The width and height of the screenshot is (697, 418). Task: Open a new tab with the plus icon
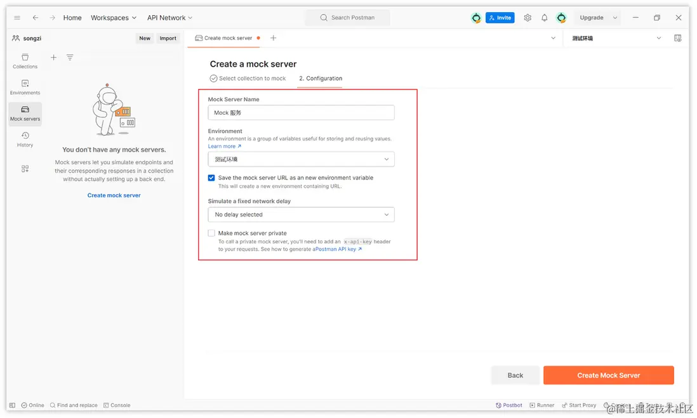click(274, 38)
